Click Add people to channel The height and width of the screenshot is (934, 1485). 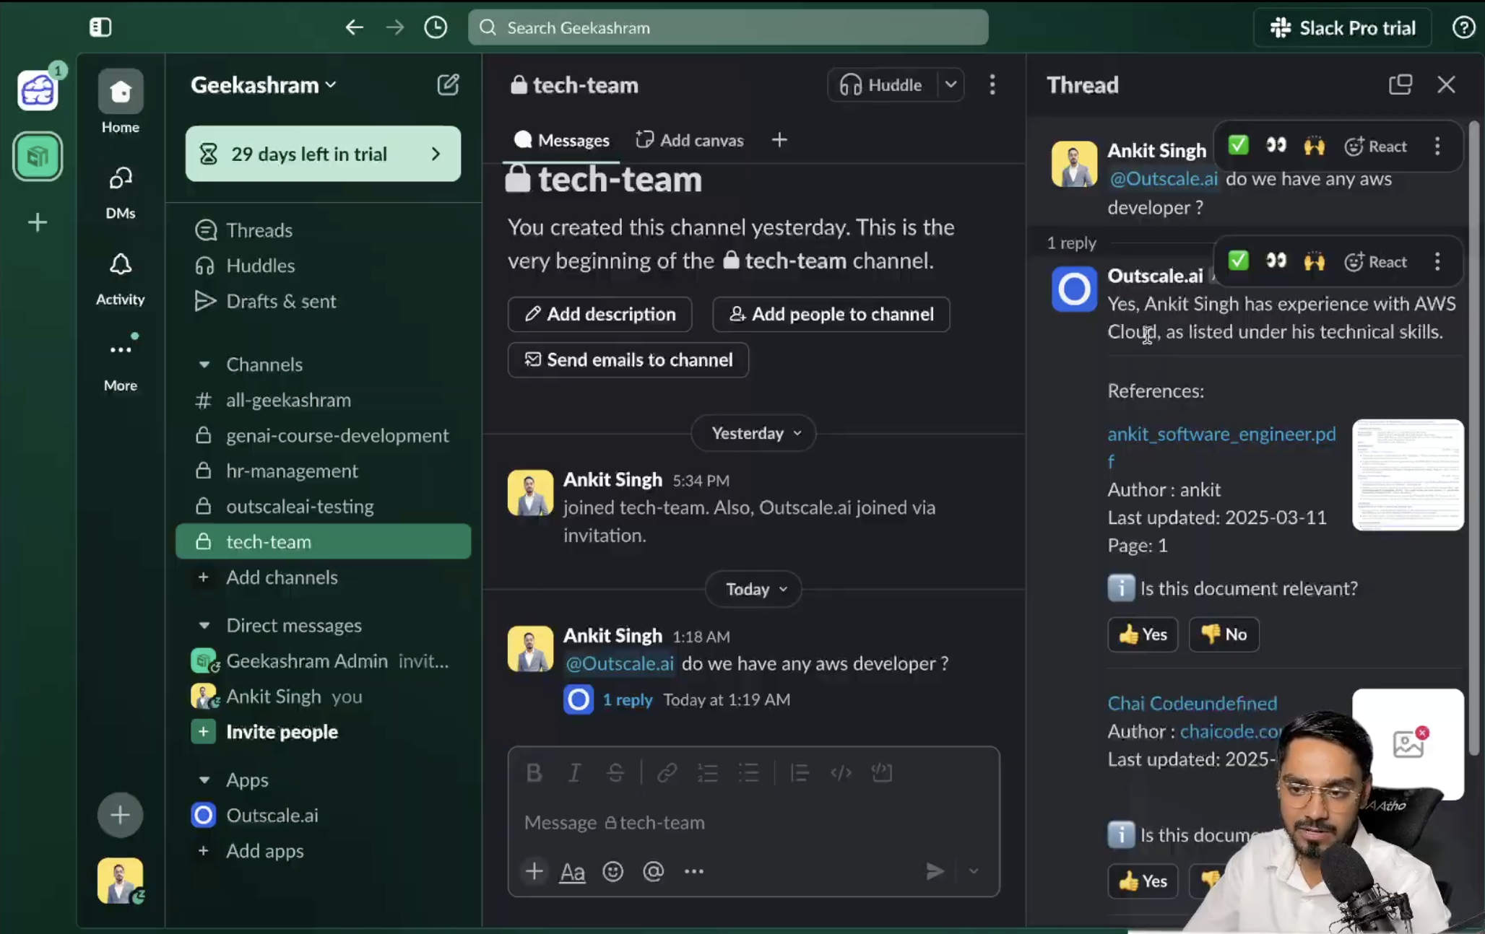831,314
